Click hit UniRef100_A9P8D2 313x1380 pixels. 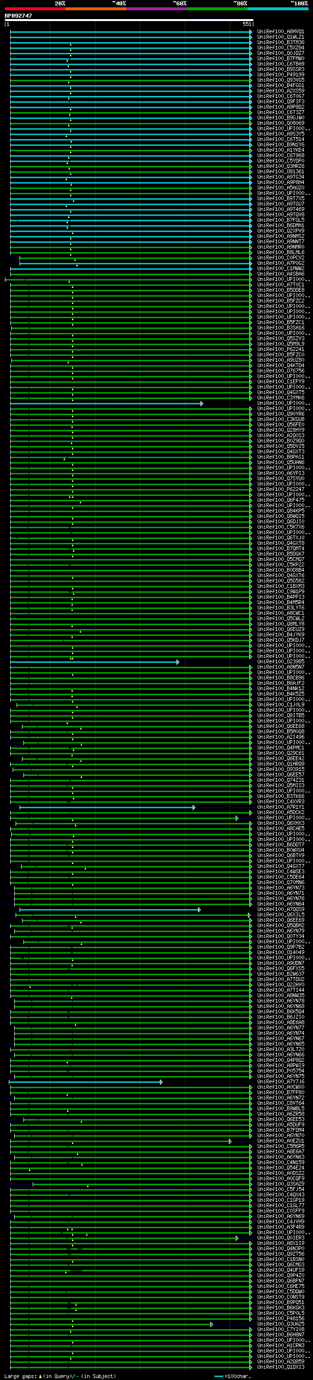tap(281, 107)
